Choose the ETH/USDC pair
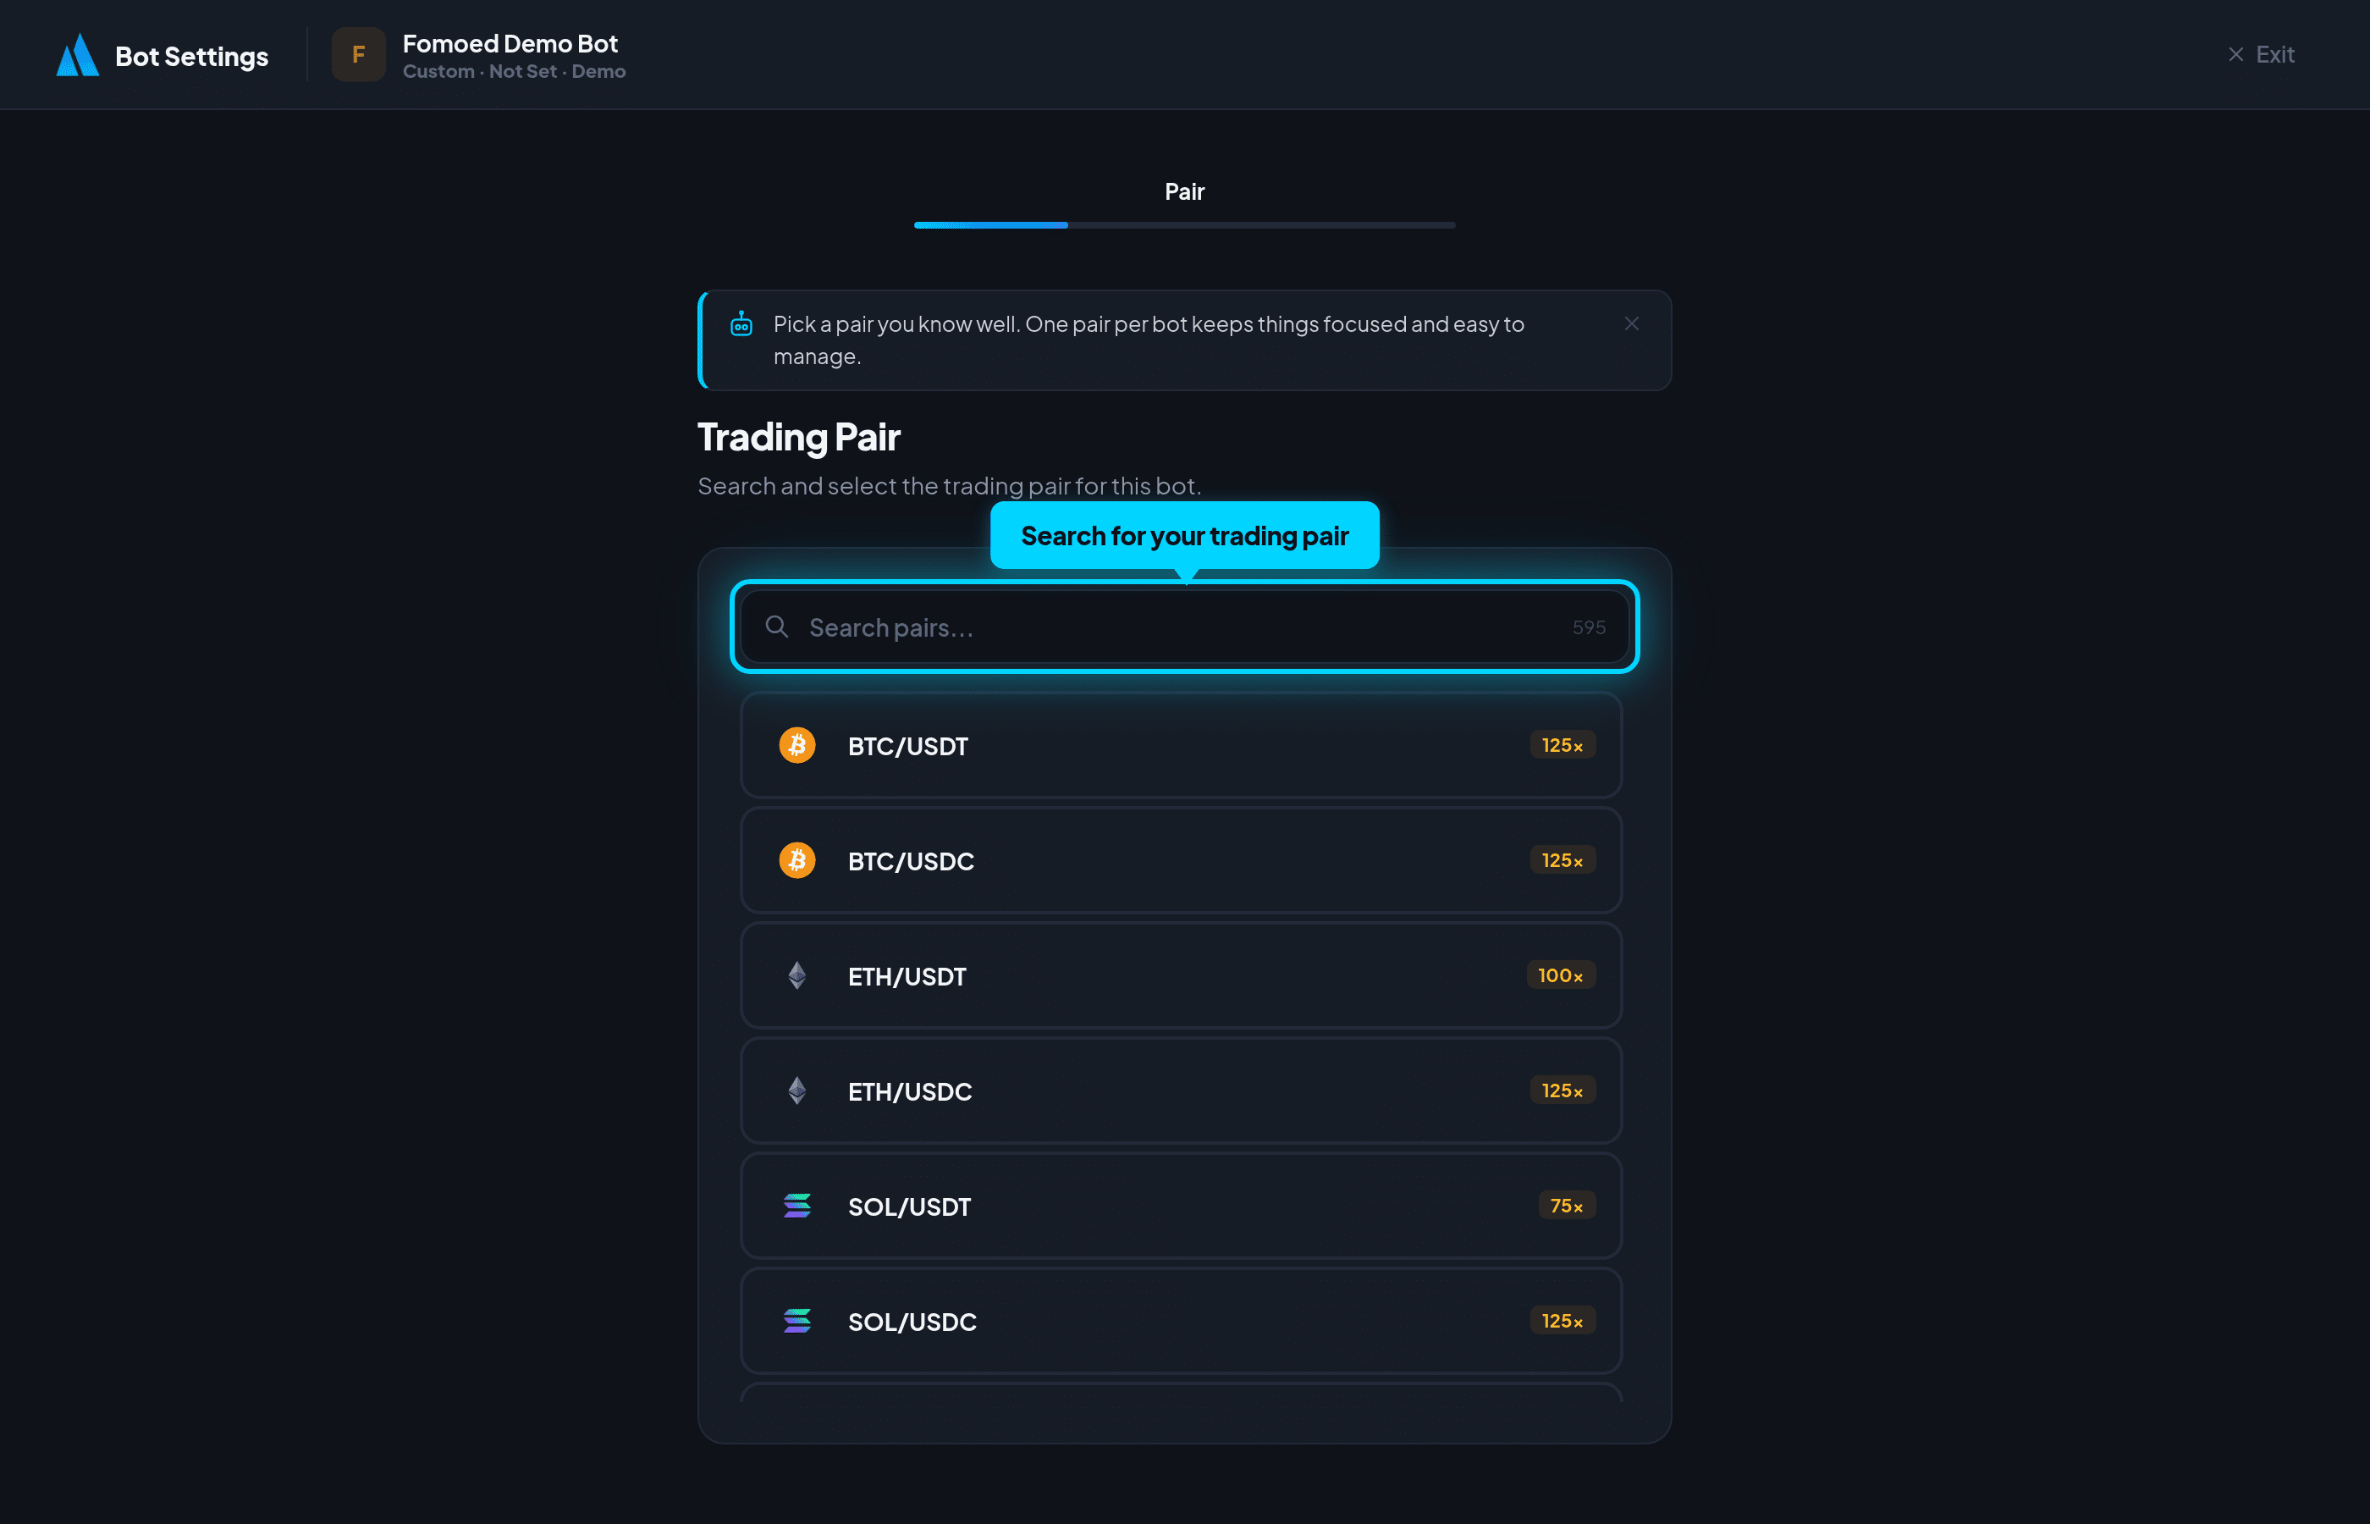This screenshot has height=1524, width=2370. 1181,1091
